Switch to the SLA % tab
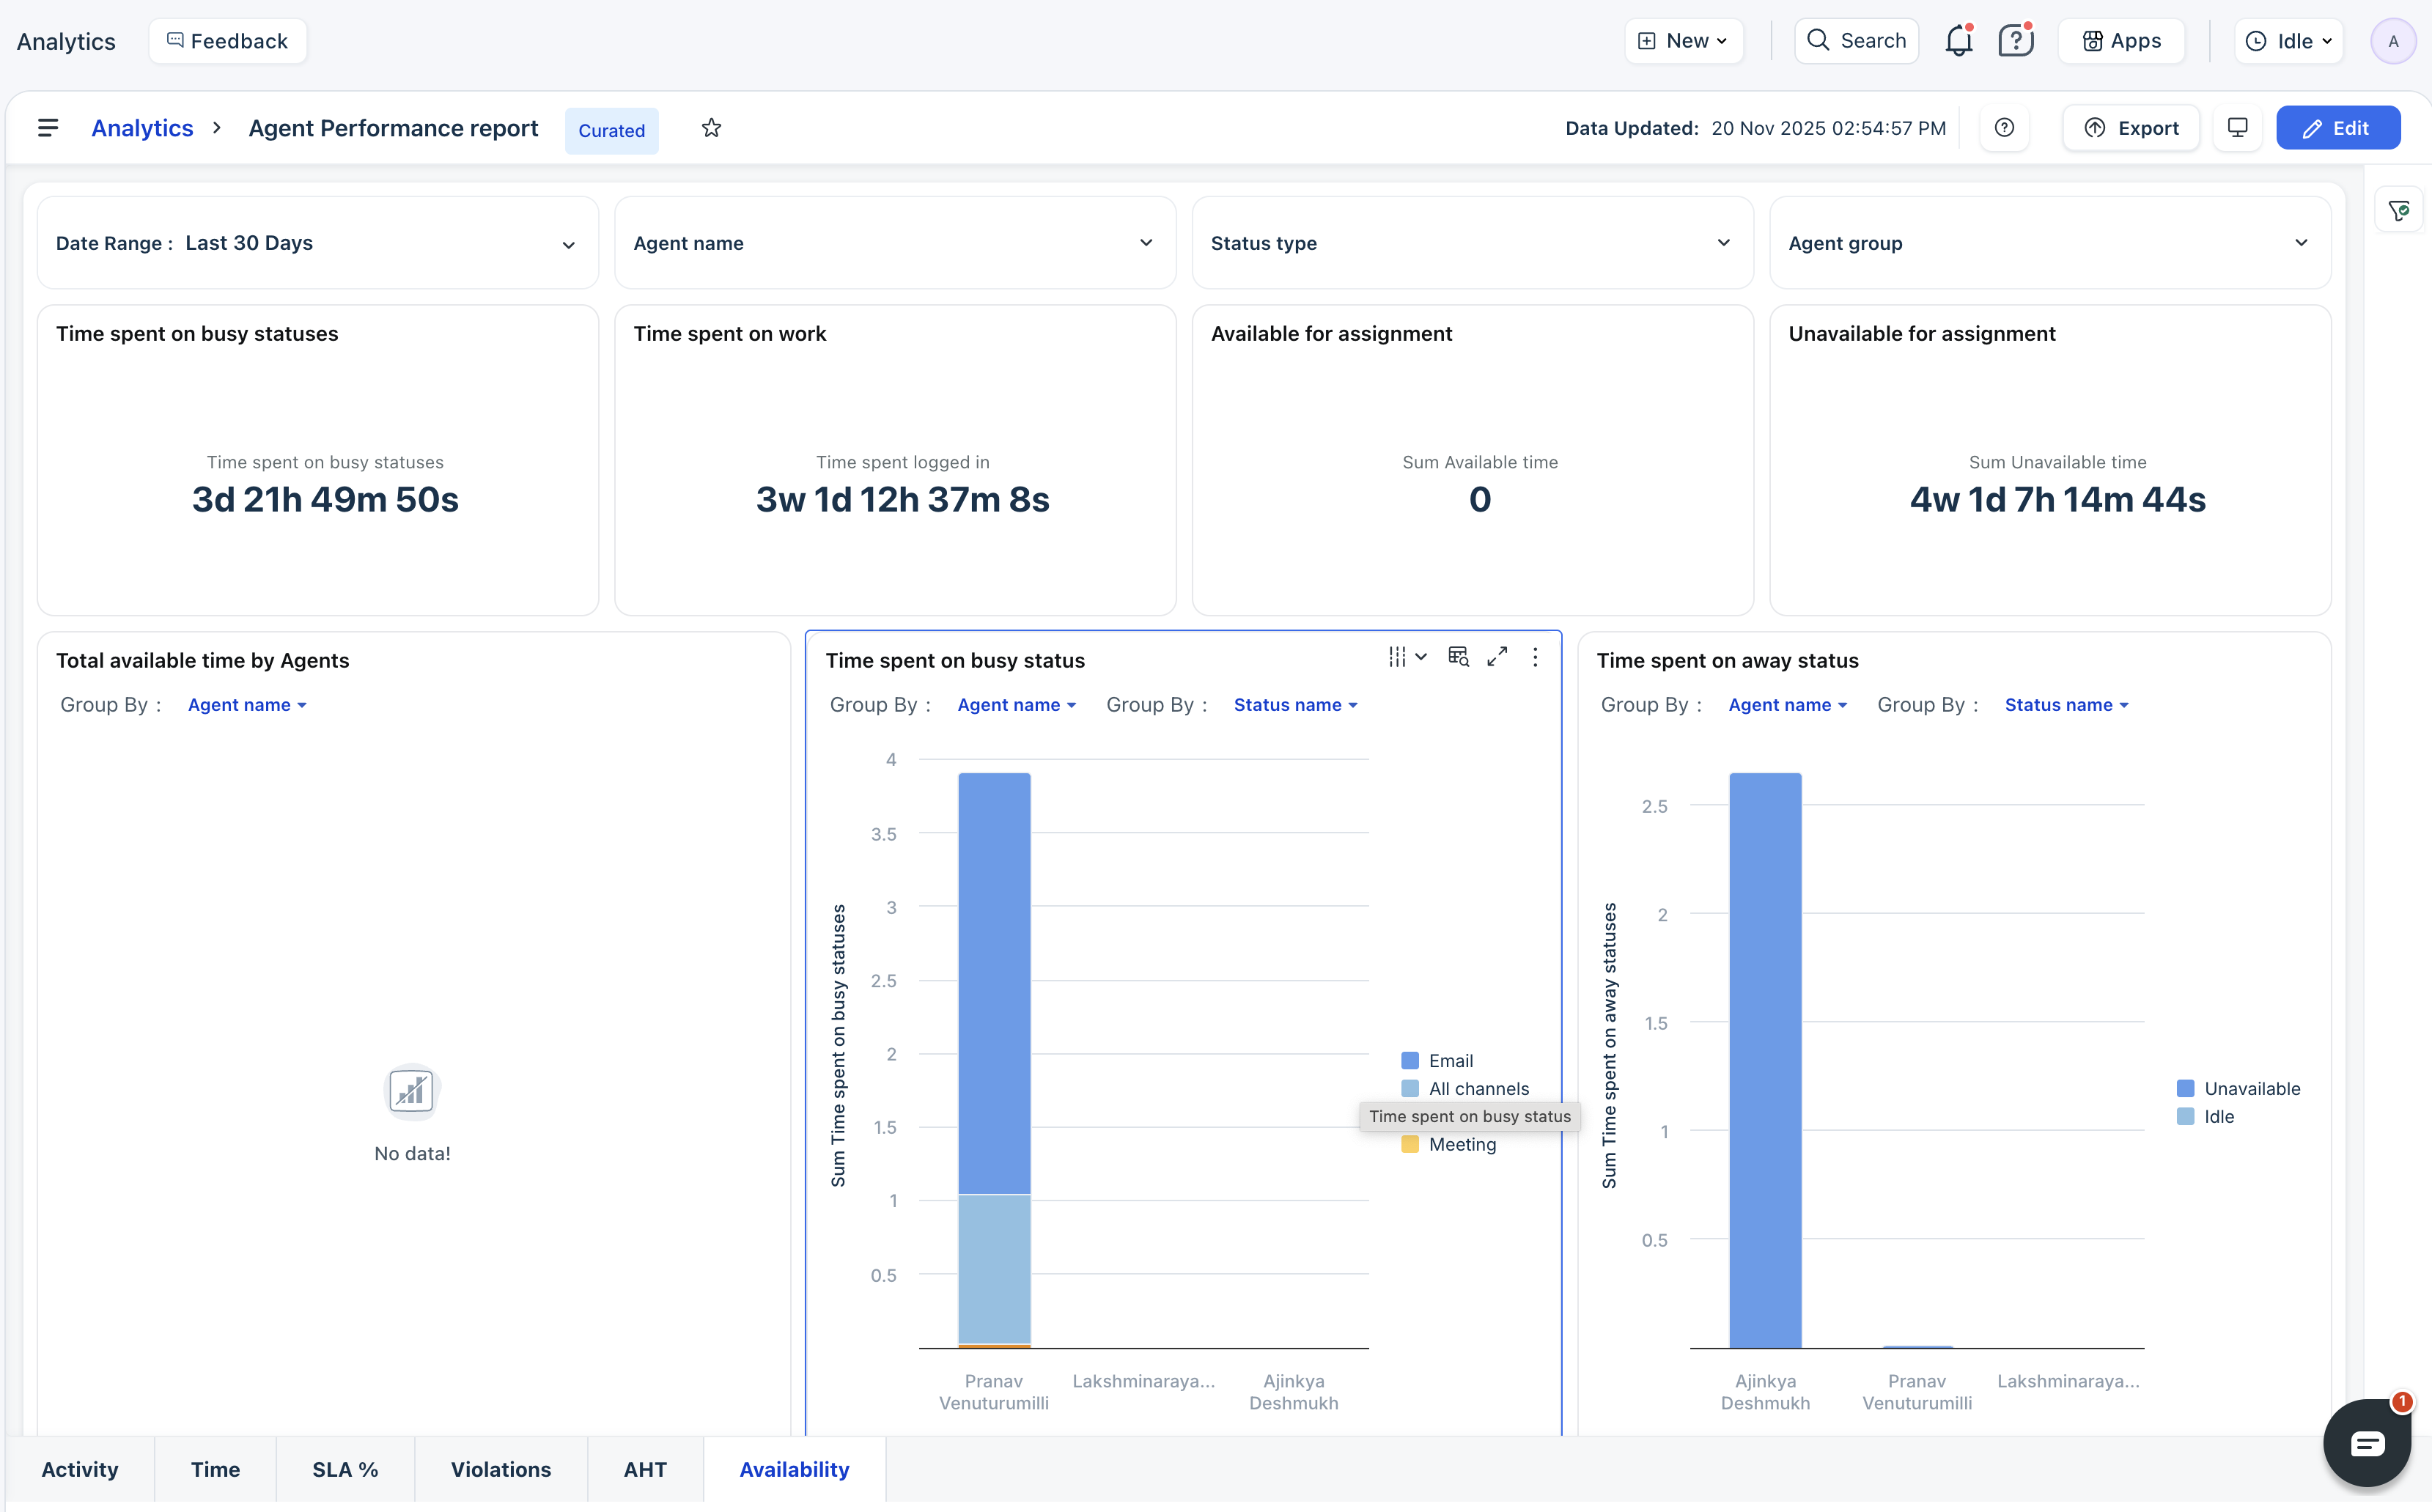The image size is (2432, 1512). 345,1469
